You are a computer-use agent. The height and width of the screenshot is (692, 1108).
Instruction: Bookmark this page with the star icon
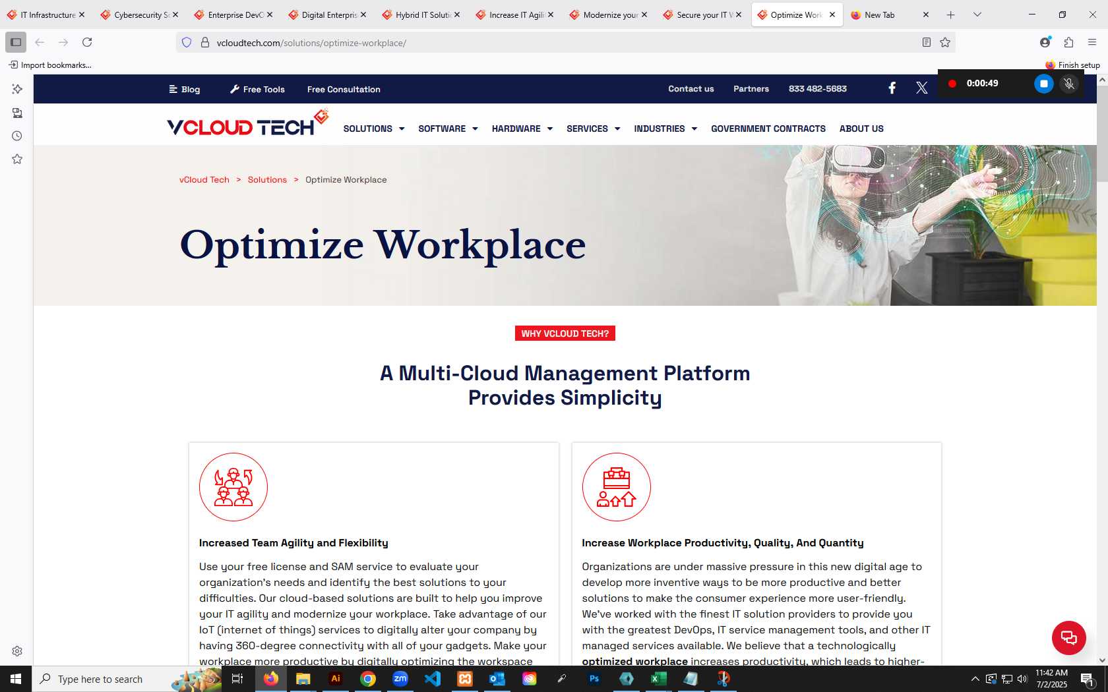coord(945,42)
